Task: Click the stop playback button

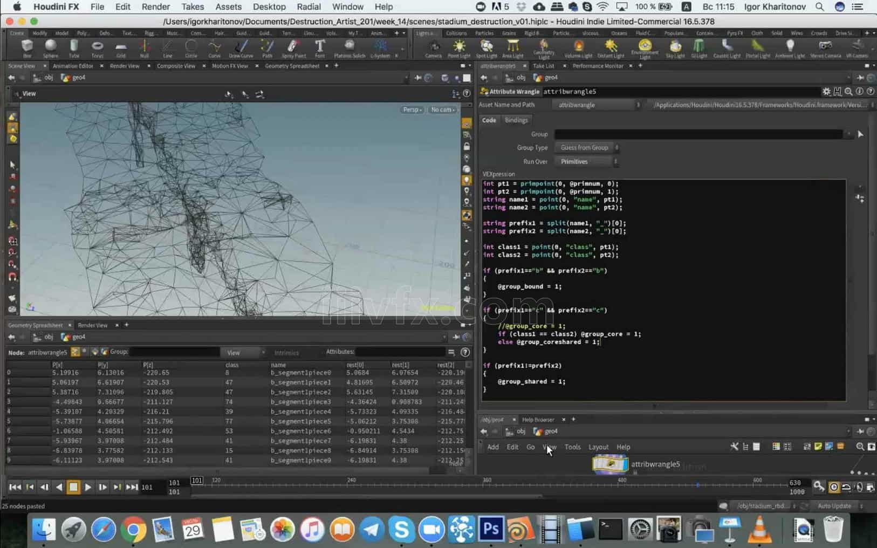Action: (73, 487)
